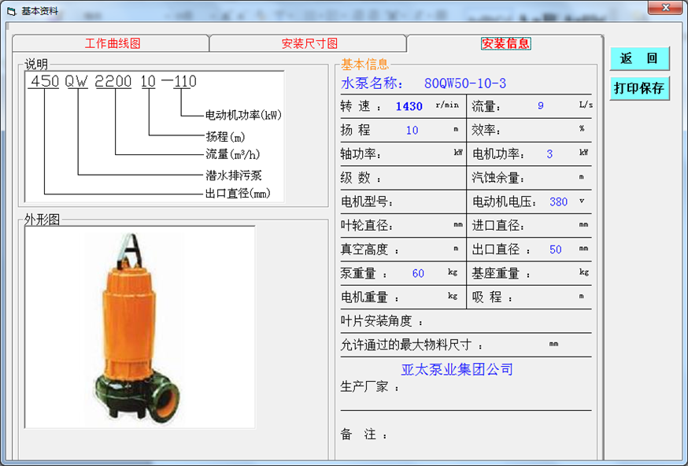Click the 轴功率 label

[361, 154]
